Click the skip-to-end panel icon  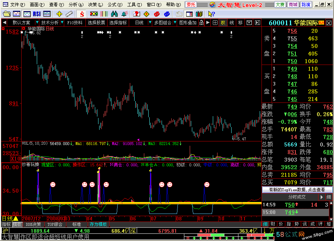pos(258,23)
